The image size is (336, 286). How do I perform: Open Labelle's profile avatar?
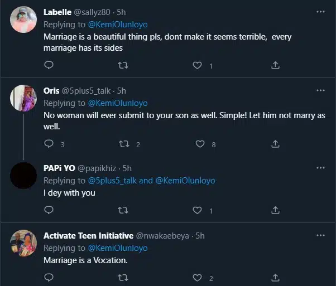pos(24,20)
